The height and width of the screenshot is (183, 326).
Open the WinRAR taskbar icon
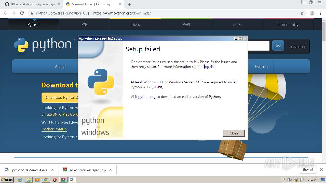(63, 180)
